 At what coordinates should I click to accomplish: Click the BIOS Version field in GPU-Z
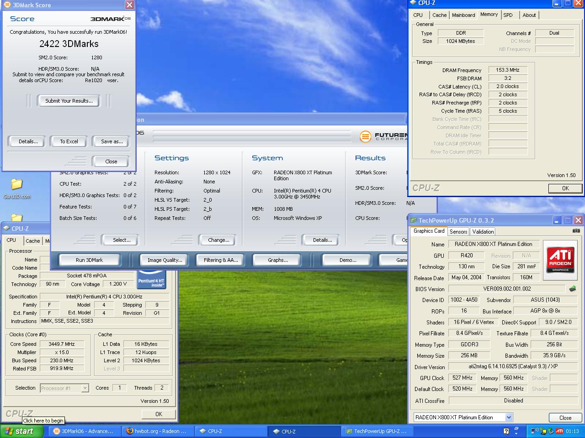tap(507, 289)
